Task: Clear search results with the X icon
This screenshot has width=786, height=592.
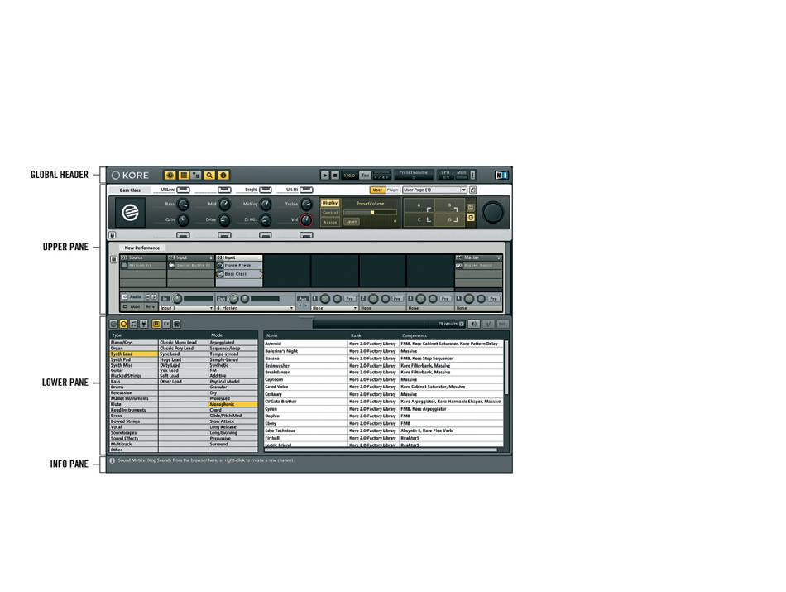Action: pos(462,324)
